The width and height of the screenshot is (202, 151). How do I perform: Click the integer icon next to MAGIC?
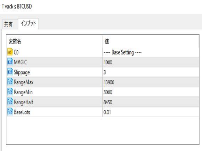click(10, 62)
